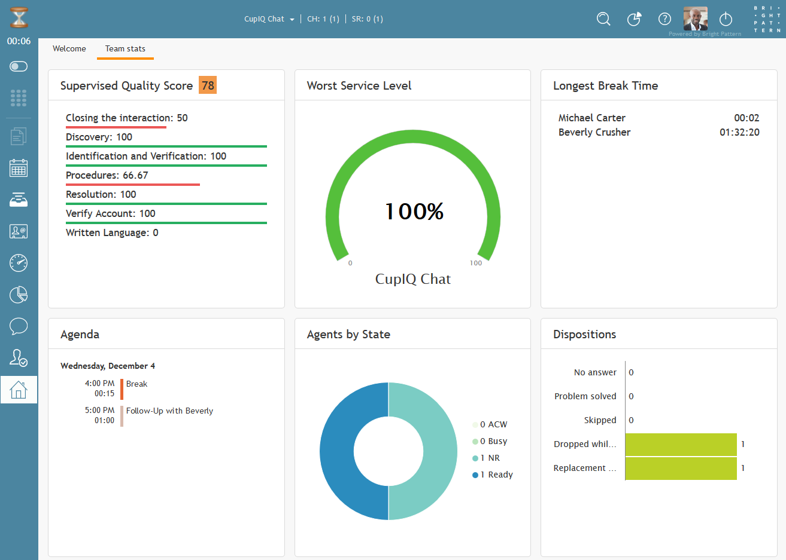Image resolution: width=786 pixels, height=560 pixels.
Task: Click the 00:06 state timer
Action: 19,41
